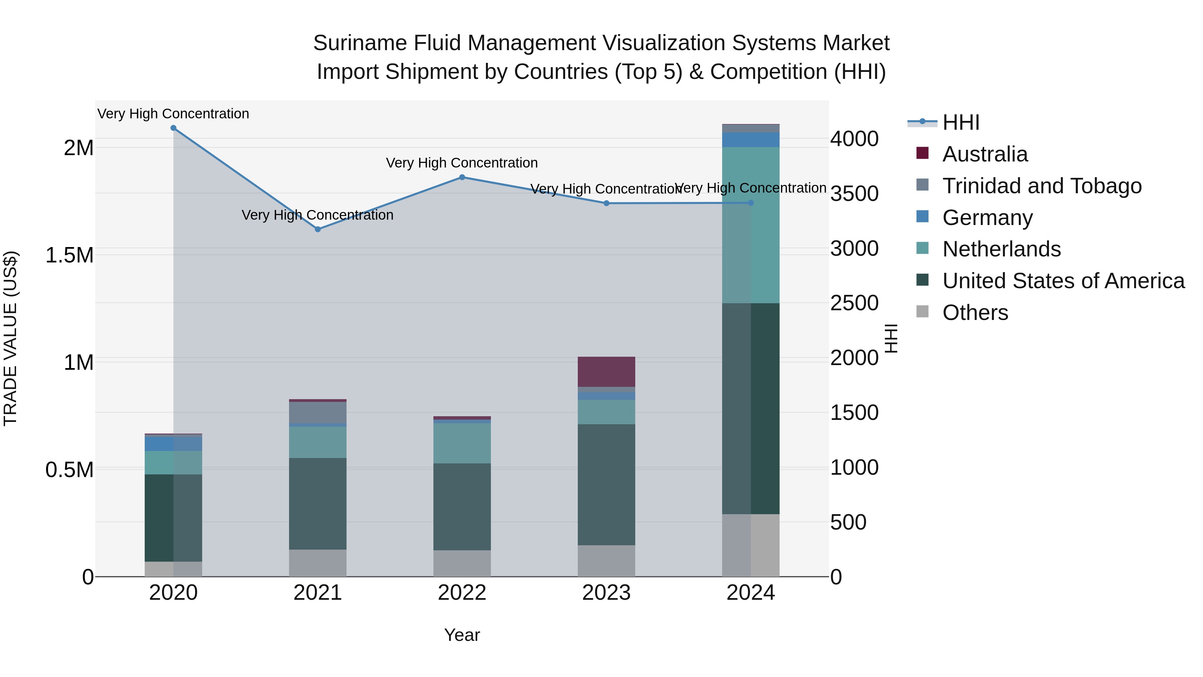Select the 2021 HHI data point
1203x677 pixels.
pos(317,229)
